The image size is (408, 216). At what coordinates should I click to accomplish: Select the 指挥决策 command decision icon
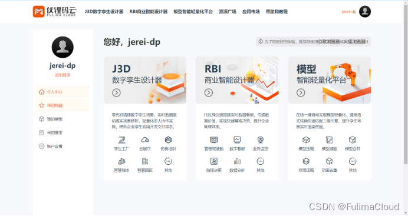click(x=214, y=161)
